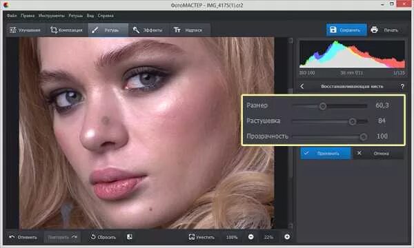Screen dimensions: 414x248
Task: Click the 22% zoom level value
Action: click(268, 237)
